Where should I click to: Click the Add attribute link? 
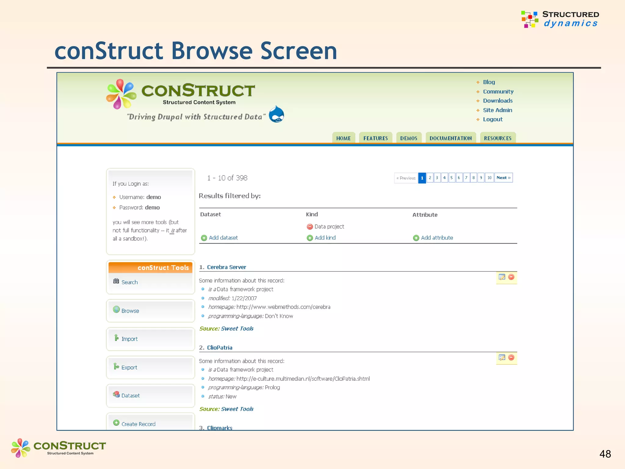click(437, 238)
